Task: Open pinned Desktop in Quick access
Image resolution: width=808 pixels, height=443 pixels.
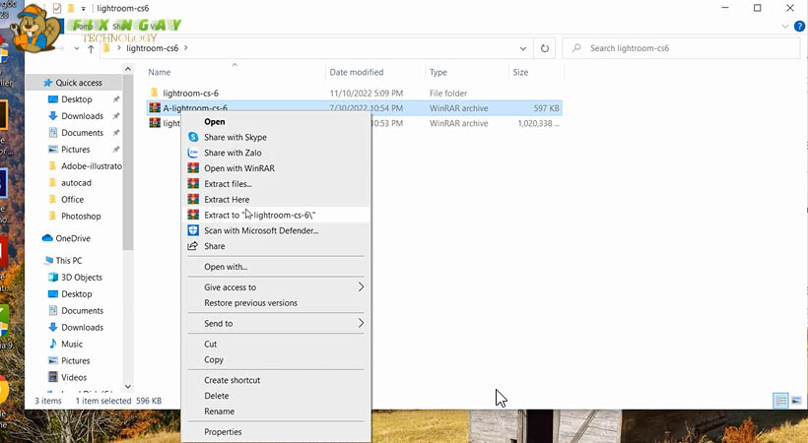Action: coord(76,98)
